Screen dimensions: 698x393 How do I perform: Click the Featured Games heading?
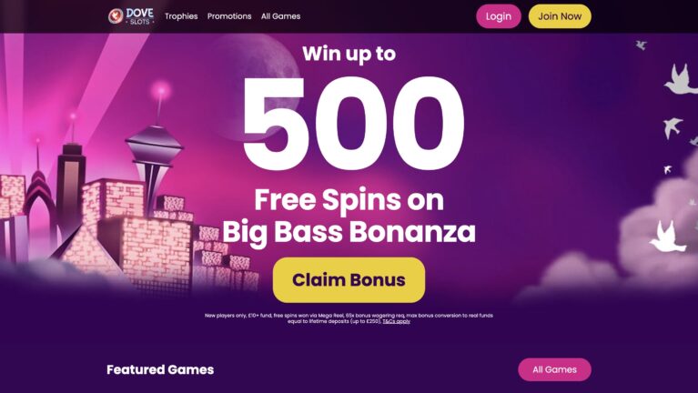[160, 370]
